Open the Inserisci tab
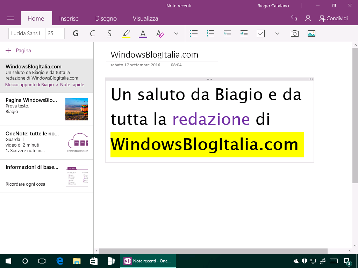The image size is (358, 268). [x=69, y=18]
